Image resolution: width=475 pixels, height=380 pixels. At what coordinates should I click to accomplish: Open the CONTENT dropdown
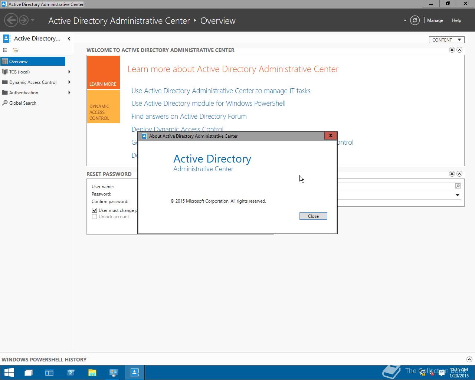446,40
